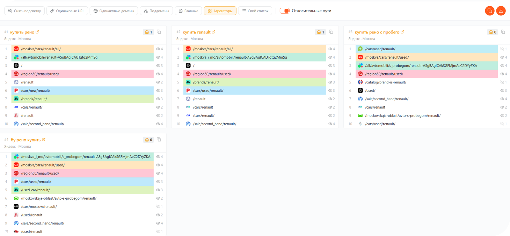Click favicon of /moskovskaja-oblast/avto-s-probegom/renault/ in card #3
Screen dimensions: 510x236
(x=360, y=116)
